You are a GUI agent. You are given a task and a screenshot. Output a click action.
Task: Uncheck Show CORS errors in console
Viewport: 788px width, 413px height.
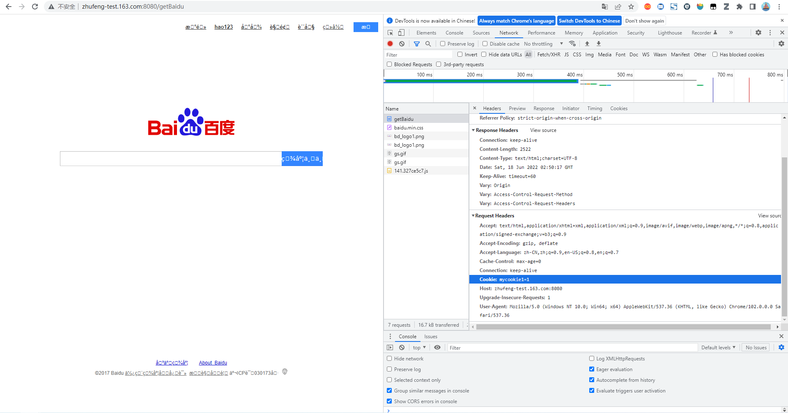click(389, 401)
